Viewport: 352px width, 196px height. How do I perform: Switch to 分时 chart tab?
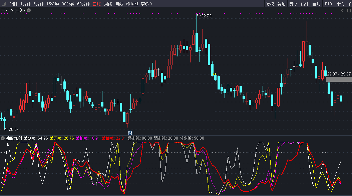[x=13, y=4]
